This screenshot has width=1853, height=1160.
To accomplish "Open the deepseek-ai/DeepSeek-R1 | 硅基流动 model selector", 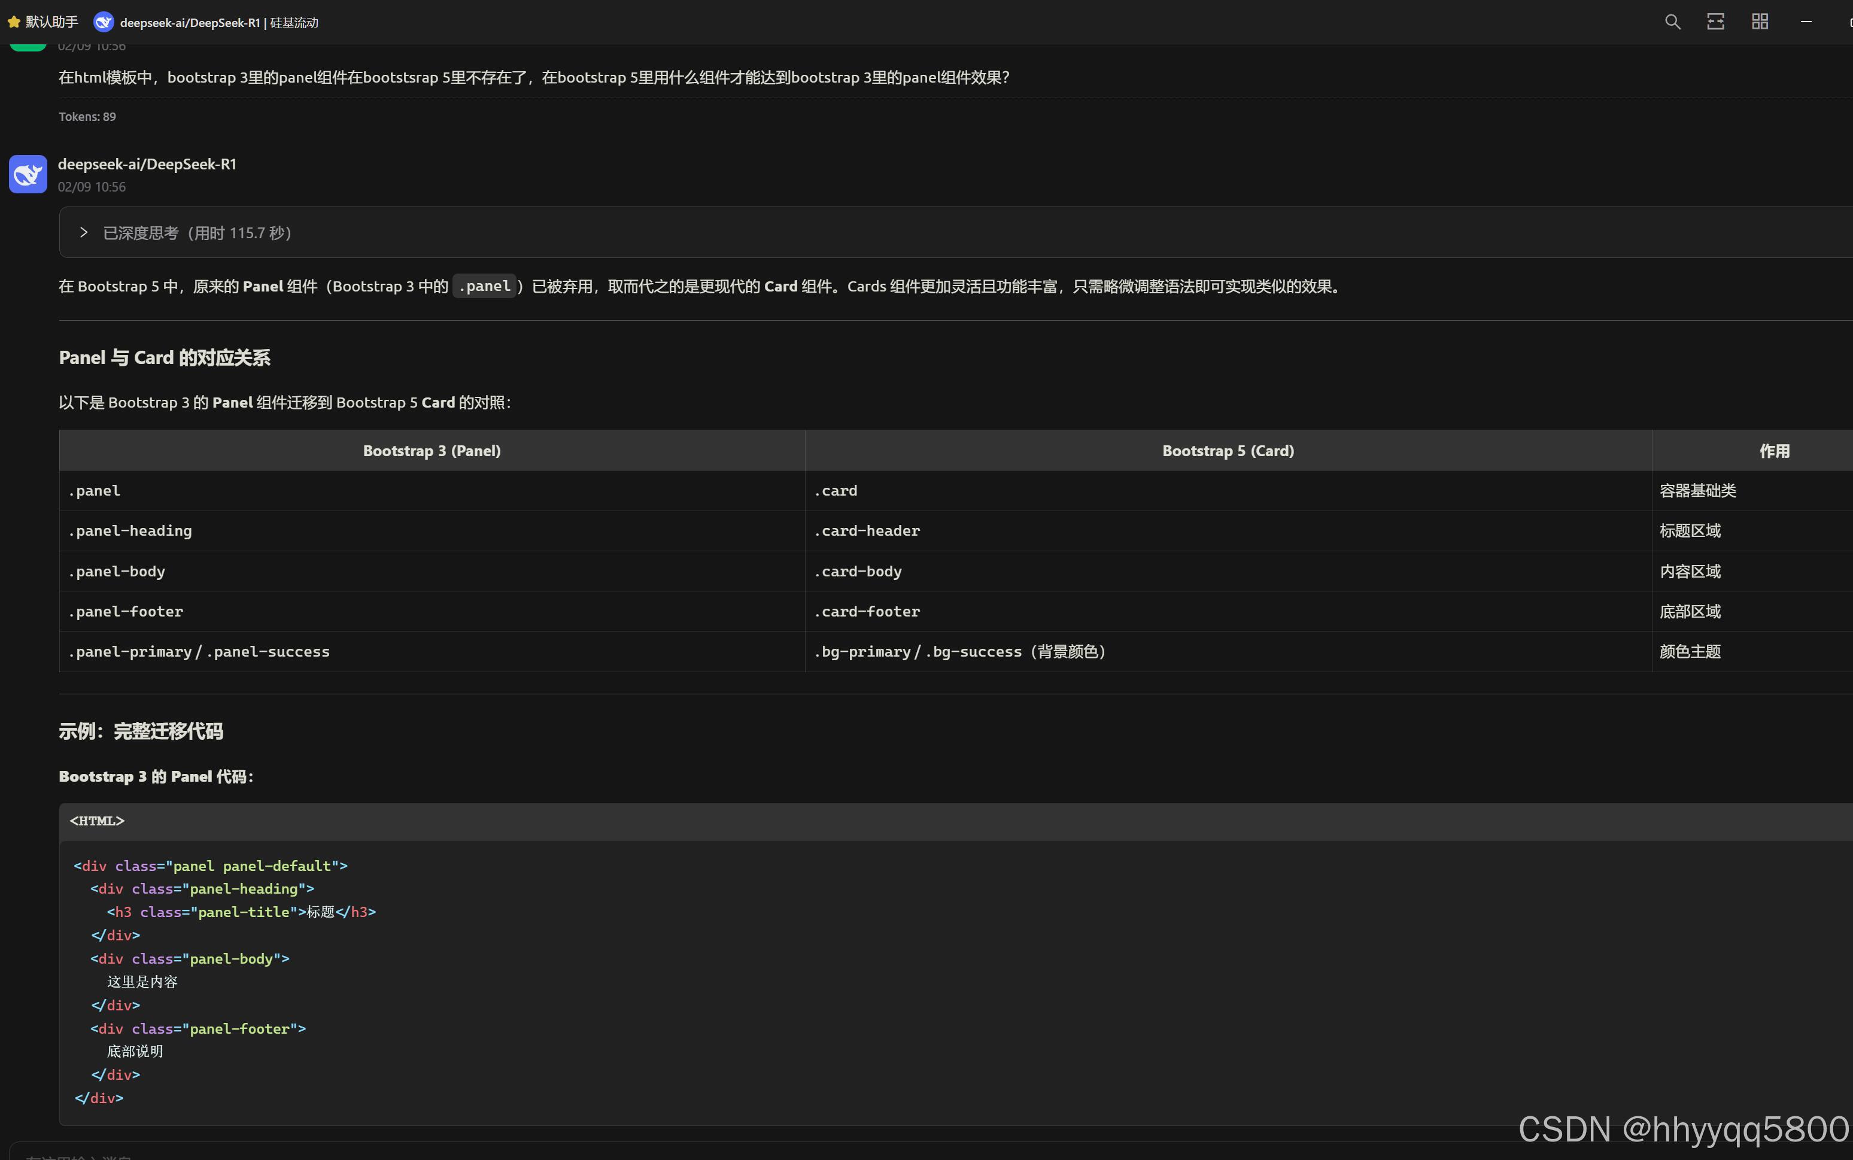I will pos(218,23).
